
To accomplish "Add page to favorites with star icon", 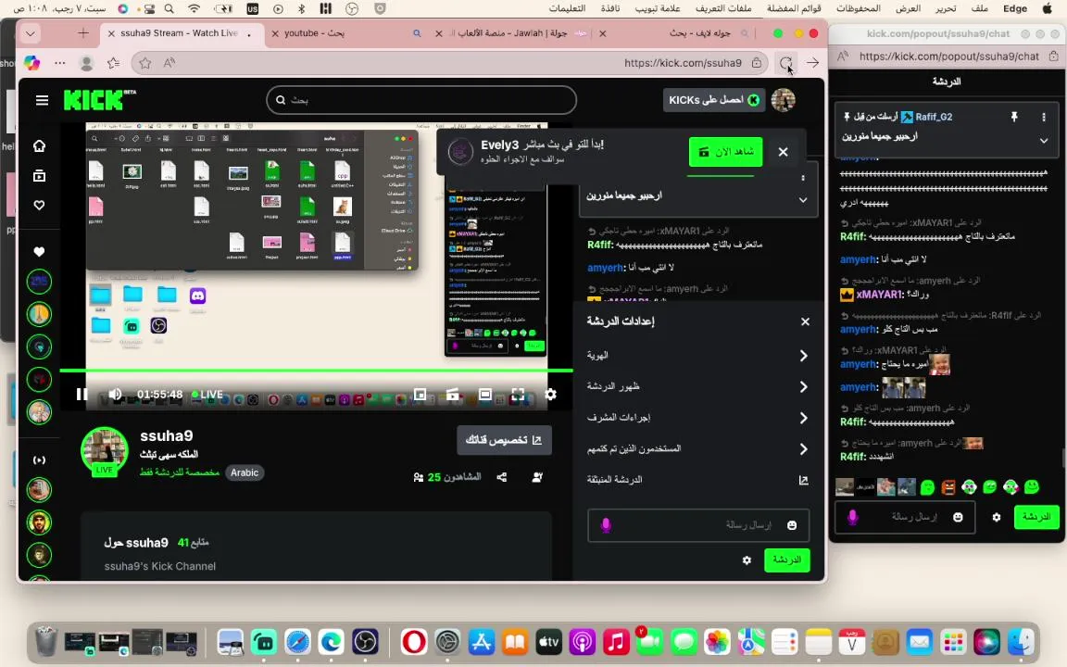I will 144,63.
